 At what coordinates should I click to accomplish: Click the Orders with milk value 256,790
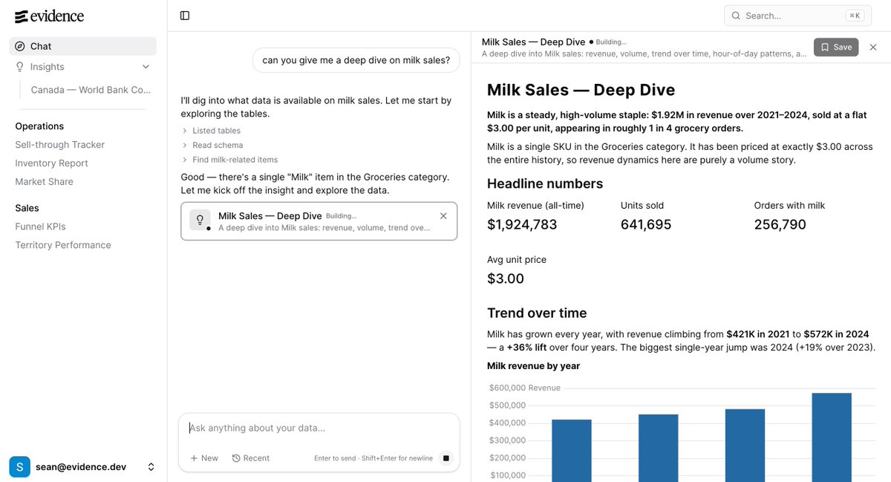tap(780, 224)
